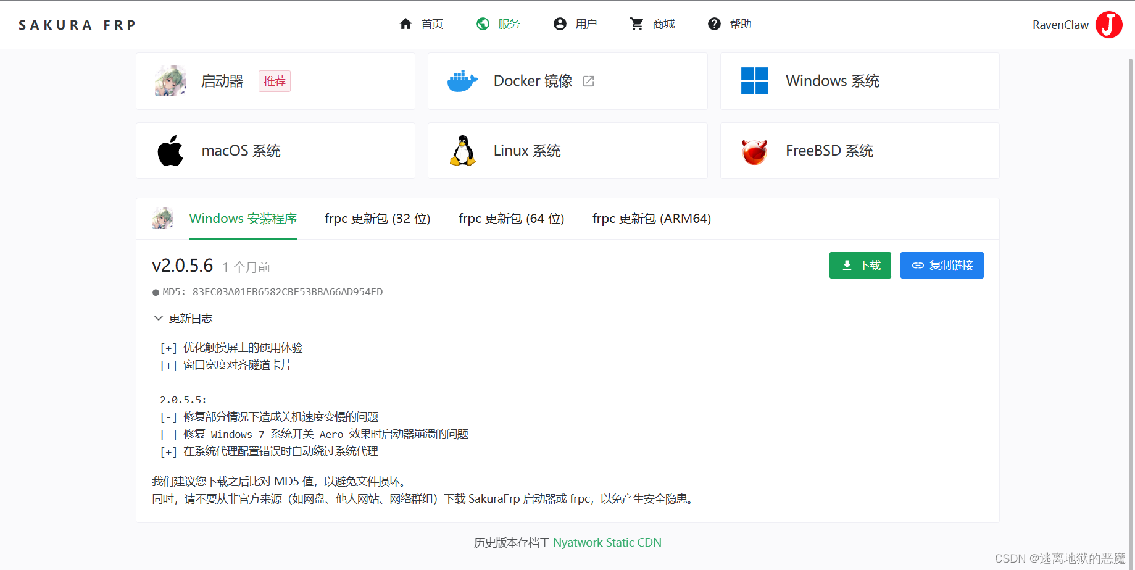Click the info icon before MD5
This screenshot has height=570, width=1135.
point(156,293)
